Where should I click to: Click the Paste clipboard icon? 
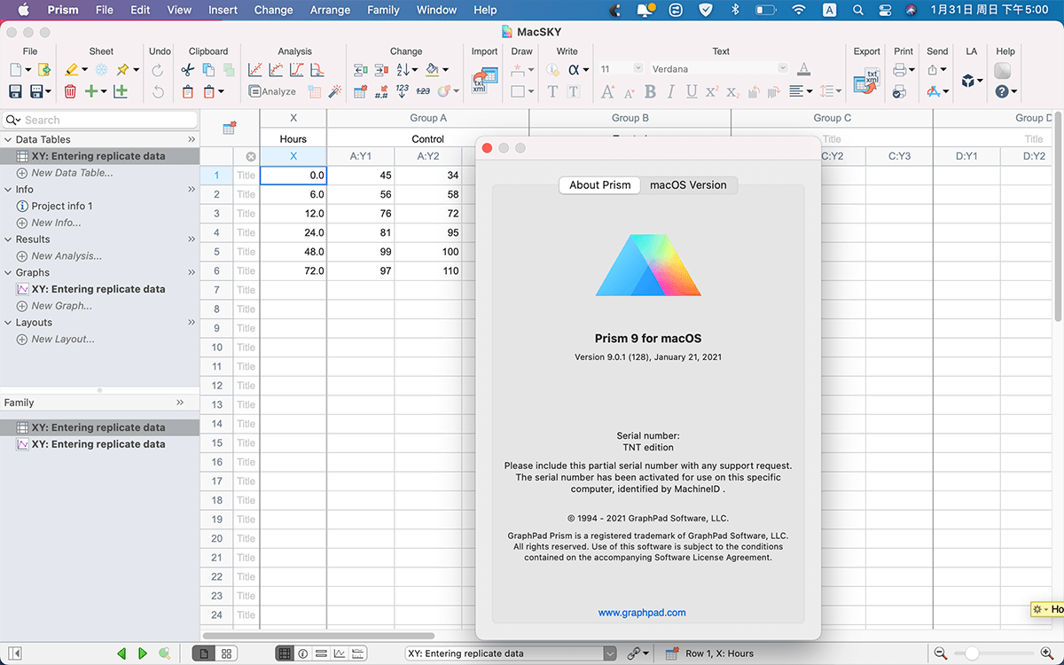(187, 90)
